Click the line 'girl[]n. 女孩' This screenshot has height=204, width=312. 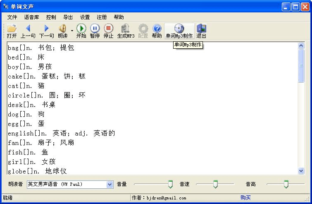coord(31,162)
